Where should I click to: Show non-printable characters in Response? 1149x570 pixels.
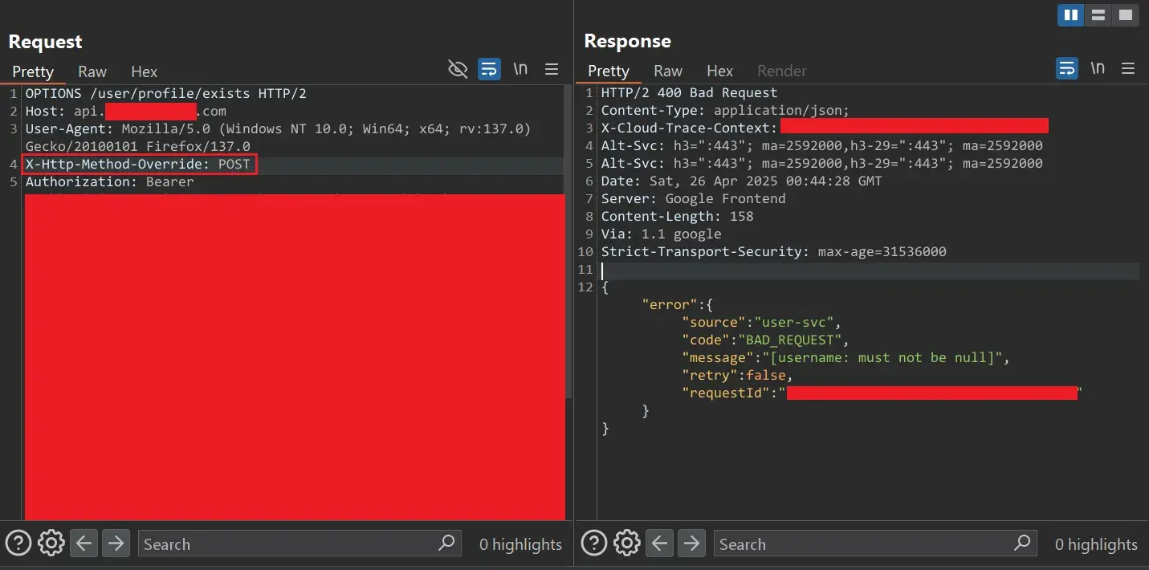(x=1098, y=70)
